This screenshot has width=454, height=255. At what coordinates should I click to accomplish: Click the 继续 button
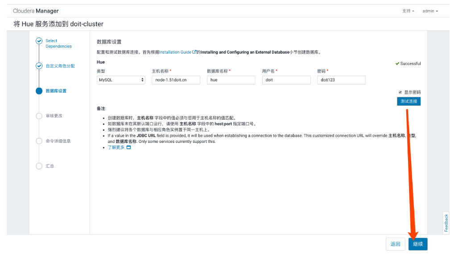(418, 244)
